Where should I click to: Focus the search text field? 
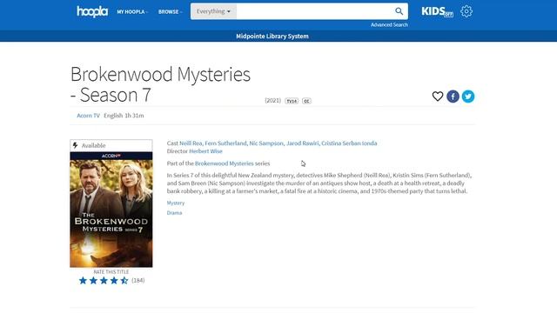(x=313, y=11)
